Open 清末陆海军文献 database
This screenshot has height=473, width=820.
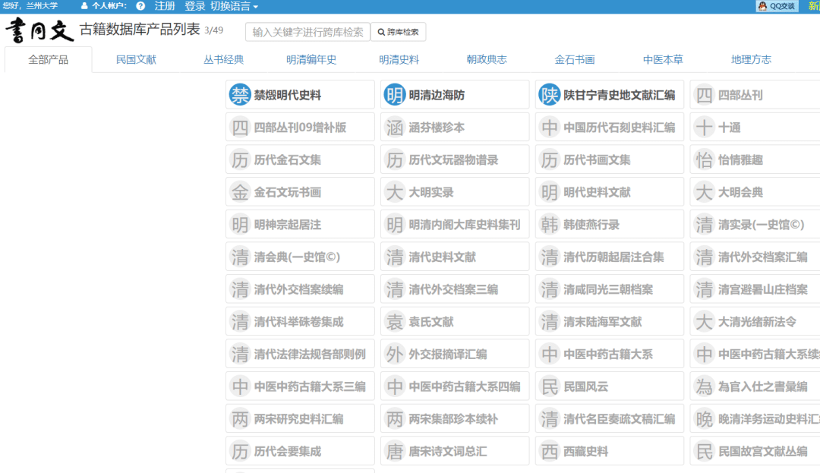pyautogui.click(x=610, y=322)
